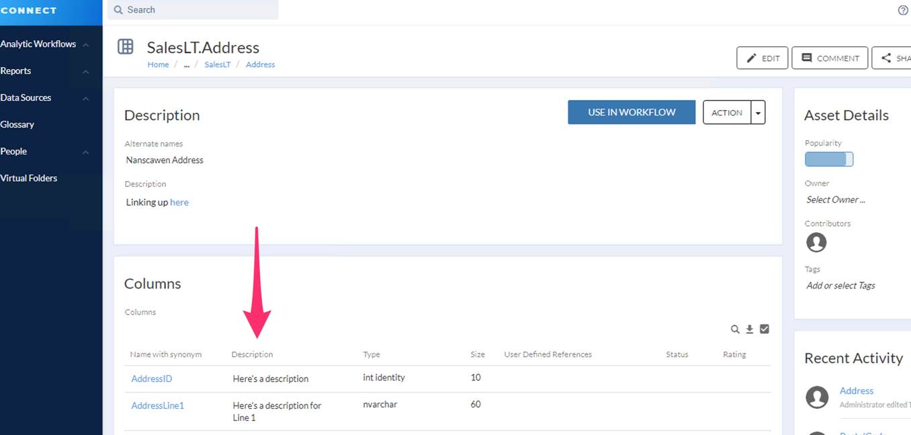Open the Action dropdown arrow
The image size is (911, 435).
[x=758, y=112]
